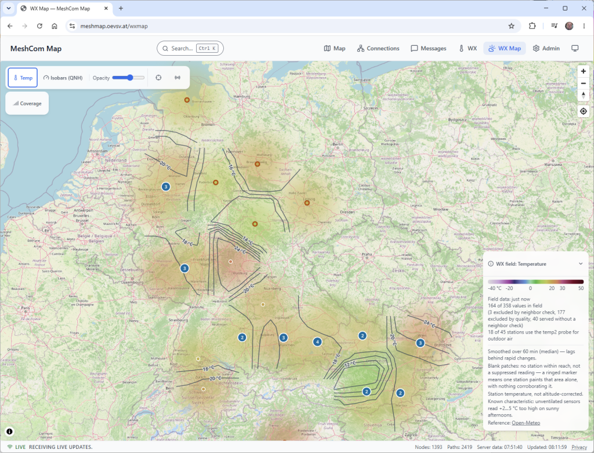Open the cluster of 3 near Wien
Viewport: 594px width, 453px height.
coord(420,343)
